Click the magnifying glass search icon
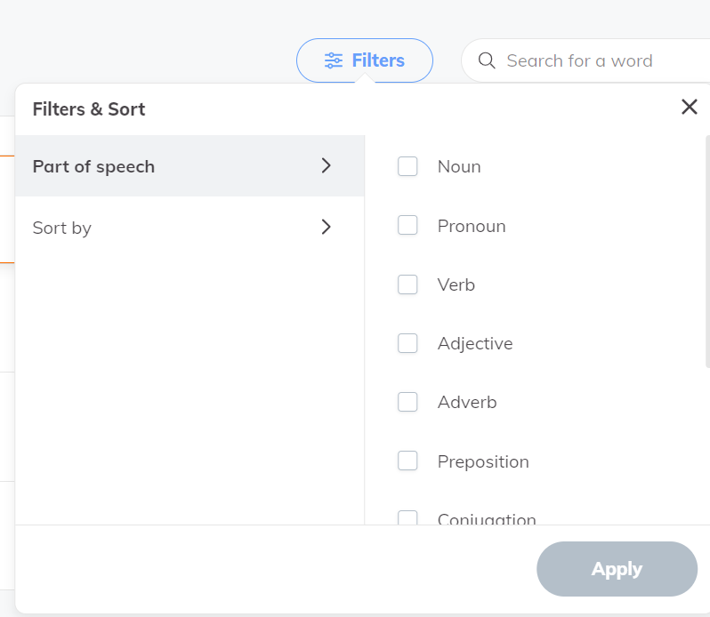710x617 pixels. tap(487, 60)
